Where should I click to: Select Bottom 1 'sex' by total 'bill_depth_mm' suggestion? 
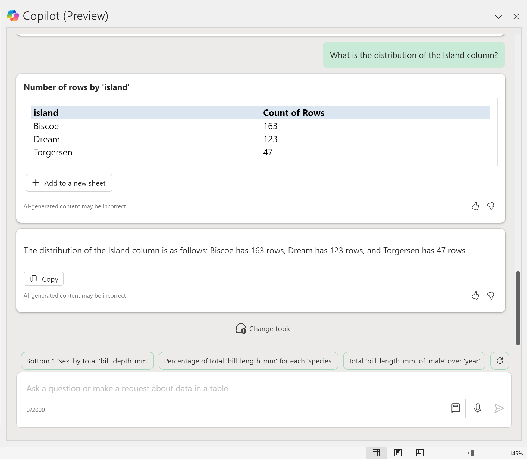pos(87,361)
